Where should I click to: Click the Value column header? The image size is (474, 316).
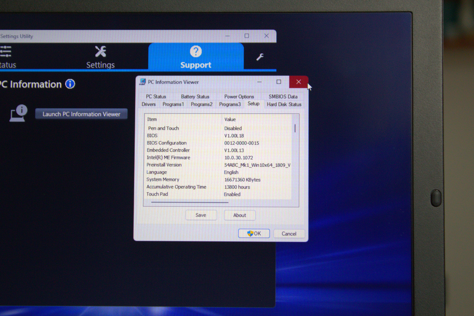pyautogui.click(x=257, y=119)
